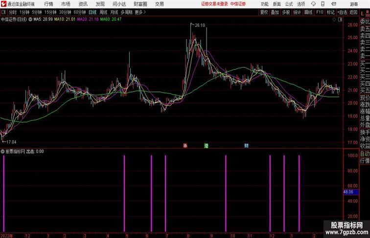Click the blue 财 event marker
The height and width of the screenshot is (238, 370).
(246, 146)
